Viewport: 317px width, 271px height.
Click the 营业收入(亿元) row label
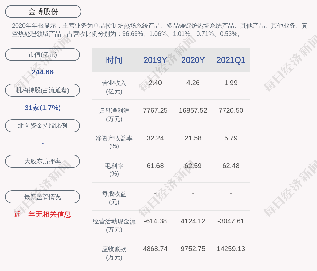click(x=114, y=87)
